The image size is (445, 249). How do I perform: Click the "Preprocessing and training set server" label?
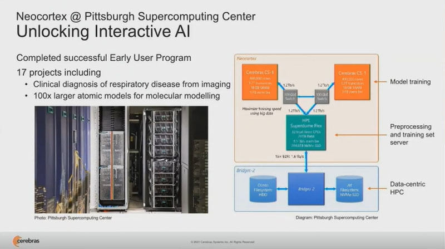(412, 134)
